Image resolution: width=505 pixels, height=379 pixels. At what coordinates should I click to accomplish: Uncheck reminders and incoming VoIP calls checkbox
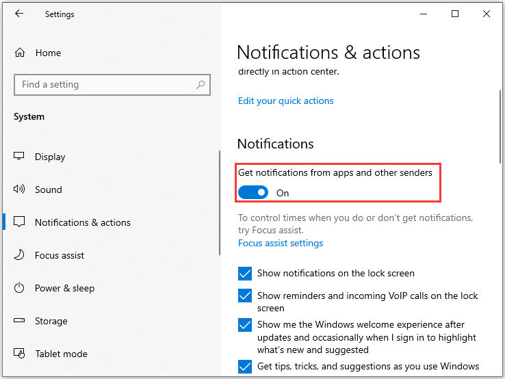pos(245,296)
